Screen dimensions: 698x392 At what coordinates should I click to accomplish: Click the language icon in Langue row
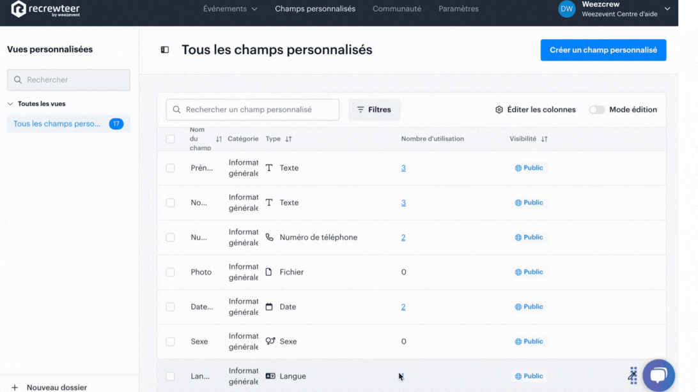pos(270,376)
